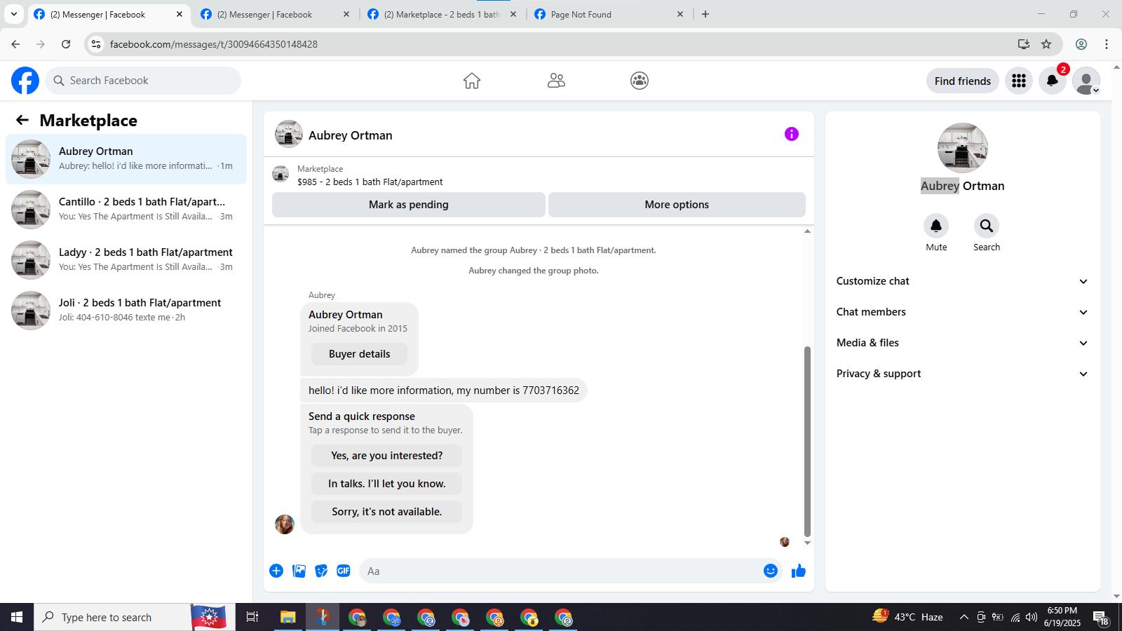Send quick response 'Yes, are you interested?'
This screenshot has width=1122, height=631.
(x=386, y=456)
